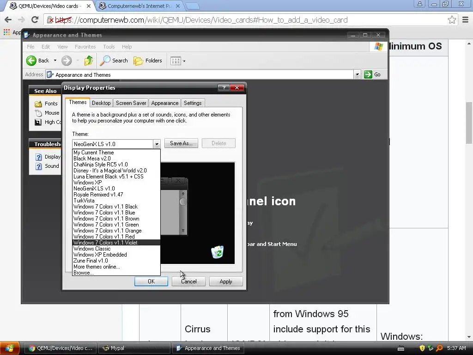Click the Forward arrow in the Explorer toolbar

pyautogui.click(x=67, y=61)
